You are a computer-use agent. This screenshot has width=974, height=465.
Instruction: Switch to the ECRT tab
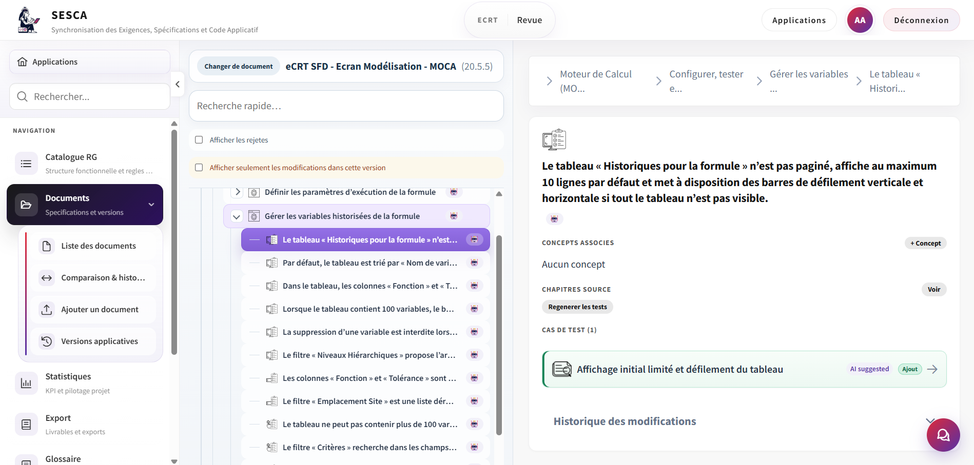[x=488, y=20]
